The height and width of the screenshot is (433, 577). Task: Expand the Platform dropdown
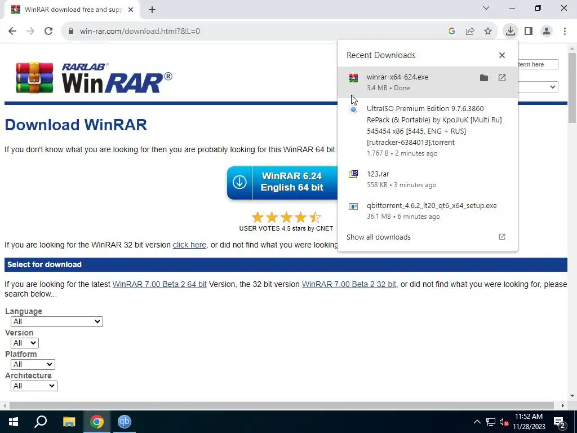[33, 364]
